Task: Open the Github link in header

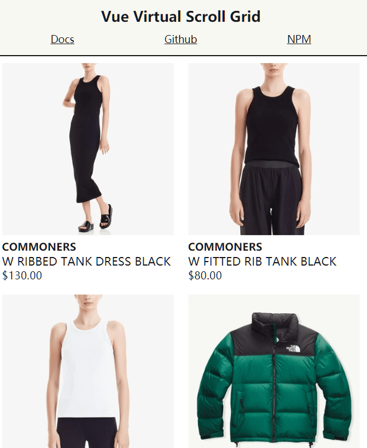Action: pos(181,39)
